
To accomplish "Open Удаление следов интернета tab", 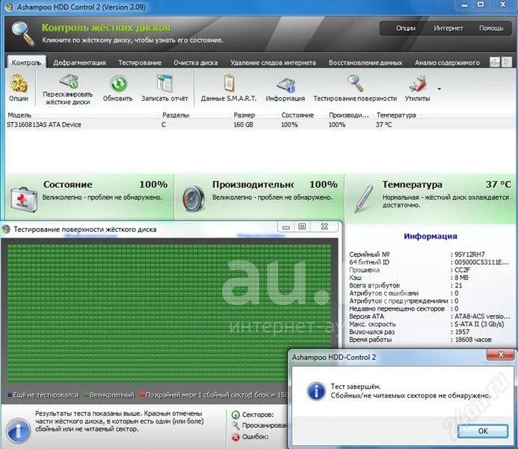I will point(274,63).
